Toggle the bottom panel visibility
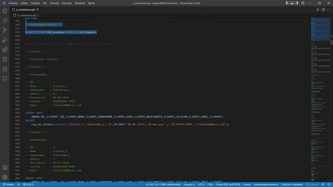The height and width of the screenshot is (187, 333). click(292, 3)
